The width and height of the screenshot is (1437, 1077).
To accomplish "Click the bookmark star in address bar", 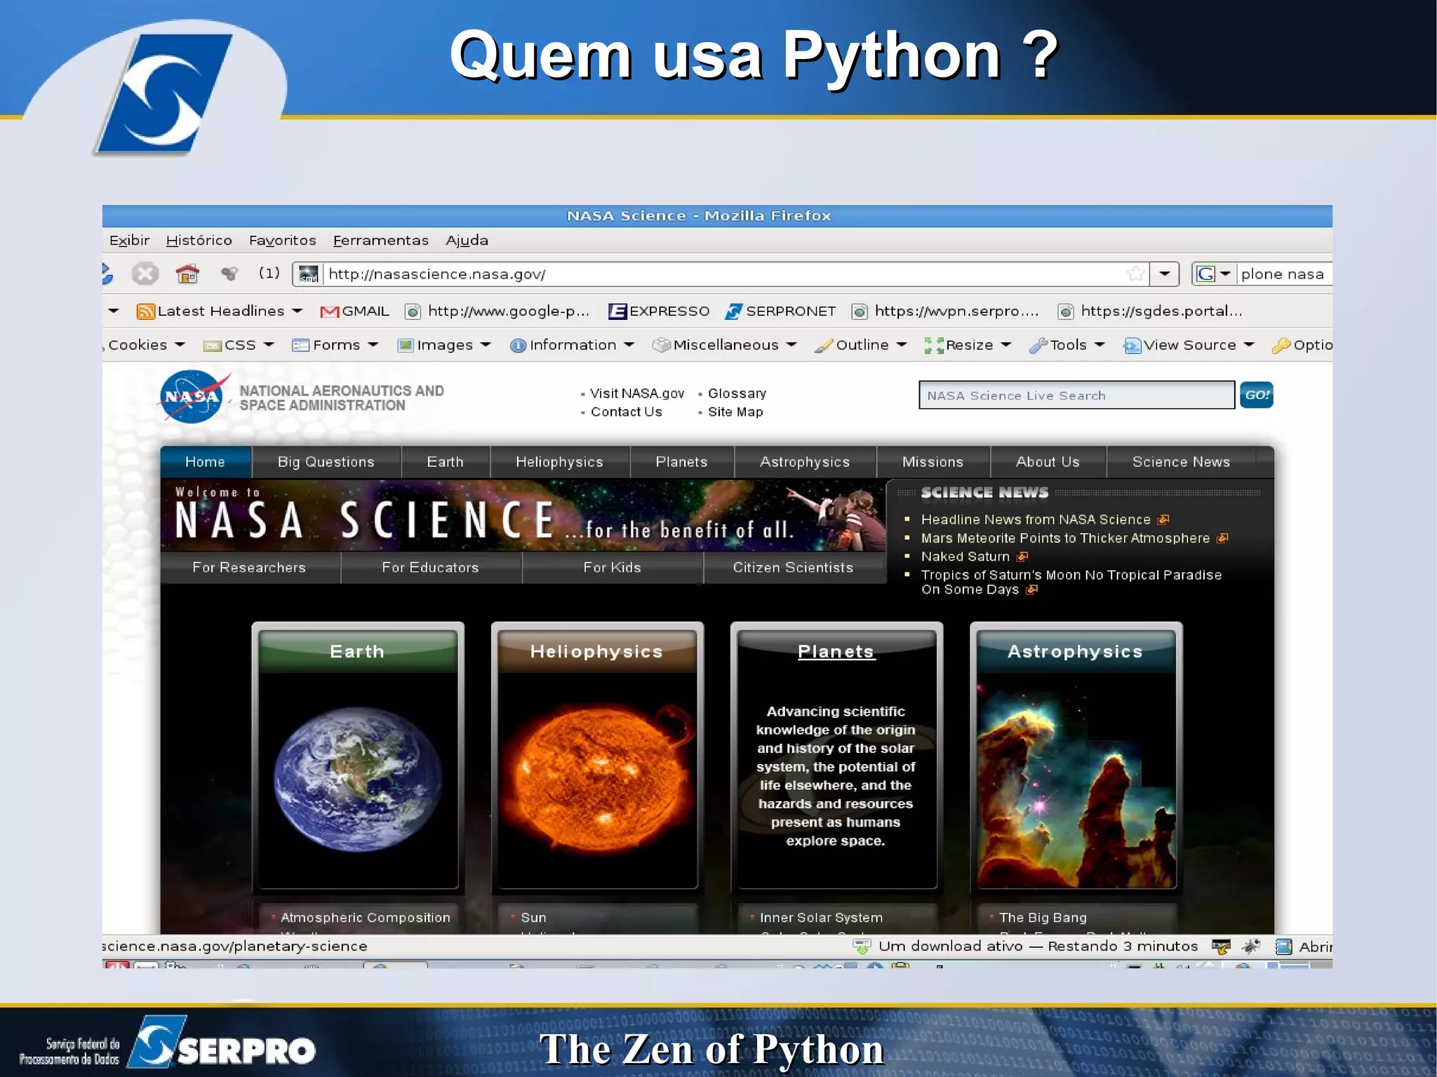I will coord(1135,274).
